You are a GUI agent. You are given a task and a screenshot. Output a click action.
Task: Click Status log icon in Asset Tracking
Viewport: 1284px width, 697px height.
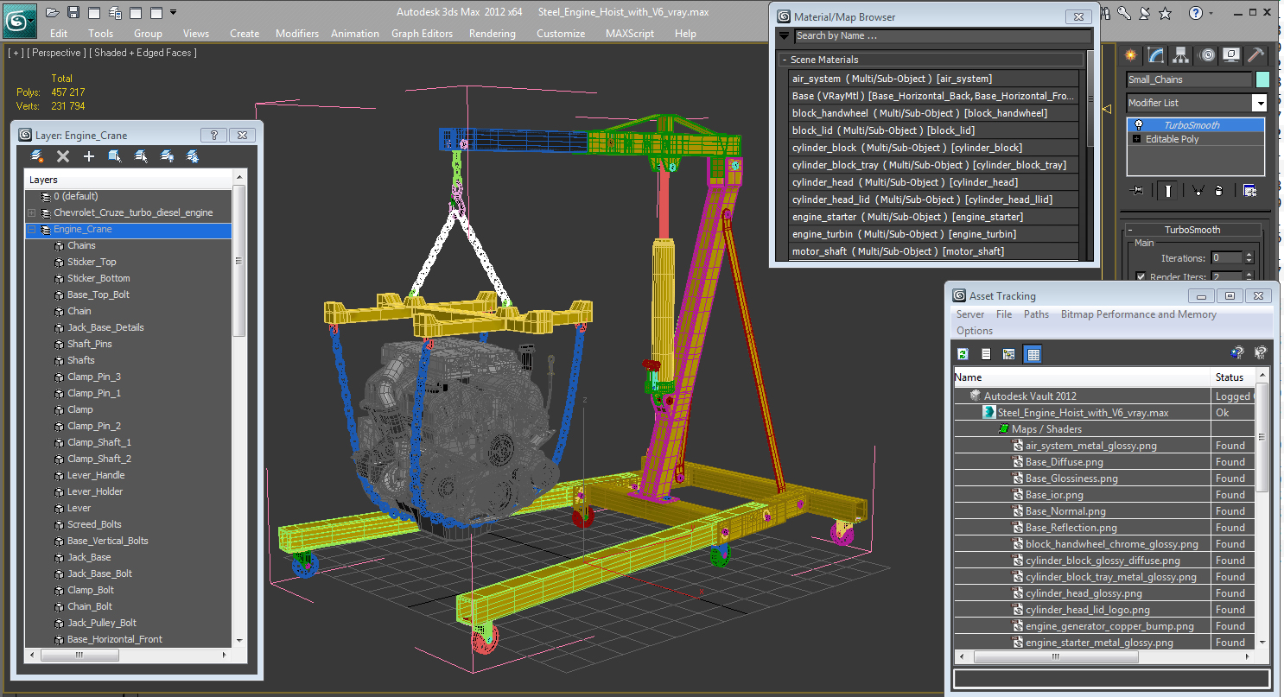pyautogui.click(x=986, y=353)
